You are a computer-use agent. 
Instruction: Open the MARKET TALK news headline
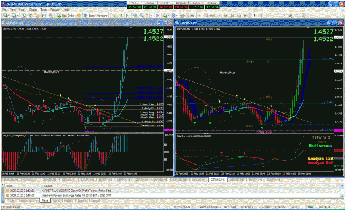pyautogui.click(x=76, y=191)
